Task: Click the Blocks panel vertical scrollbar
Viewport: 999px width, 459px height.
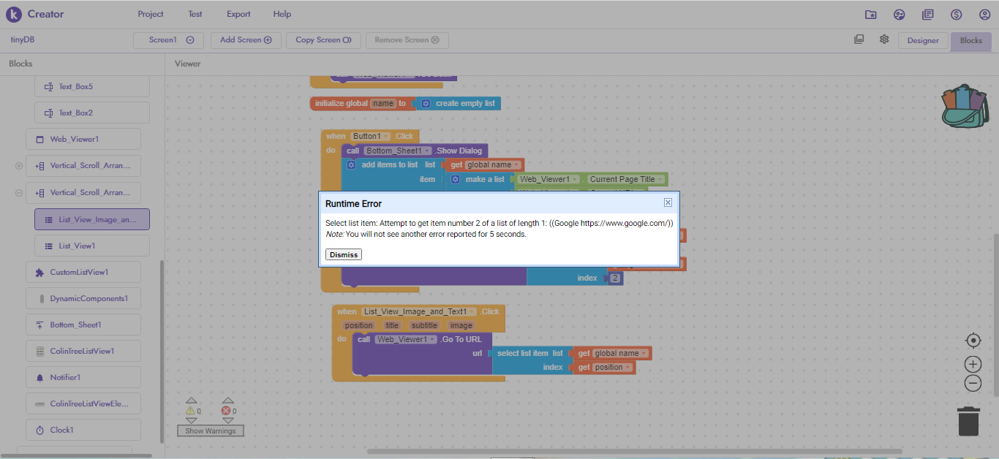Action: 162,351
